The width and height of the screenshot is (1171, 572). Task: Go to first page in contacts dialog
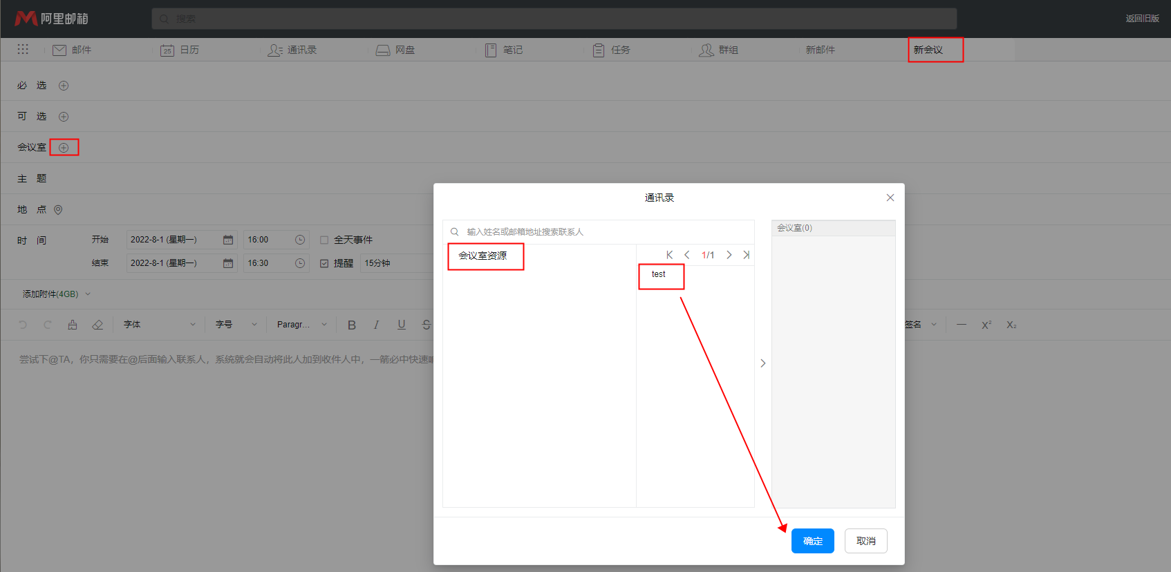tap(669, 255)
